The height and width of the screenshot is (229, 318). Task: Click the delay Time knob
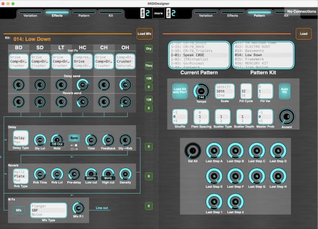click(91, 140)
